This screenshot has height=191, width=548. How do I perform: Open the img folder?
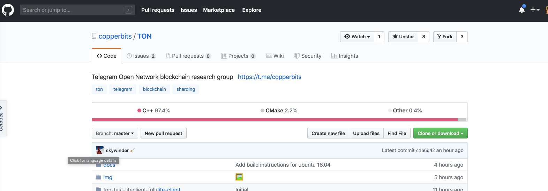108,177
